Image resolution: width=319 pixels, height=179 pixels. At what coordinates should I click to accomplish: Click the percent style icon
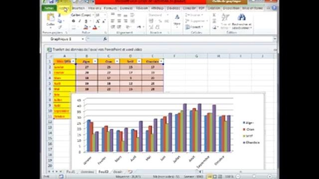tap(160, 21)
